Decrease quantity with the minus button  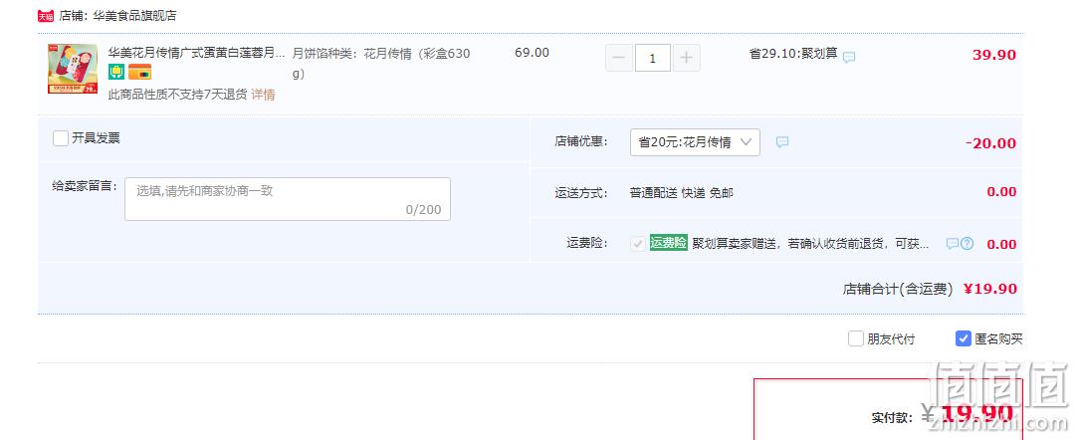(x=619, y=59)
